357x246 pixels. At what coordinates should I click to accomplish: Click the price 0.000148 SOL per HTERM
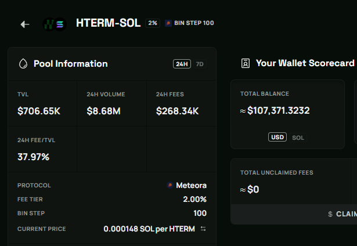(x=149, y=229)
